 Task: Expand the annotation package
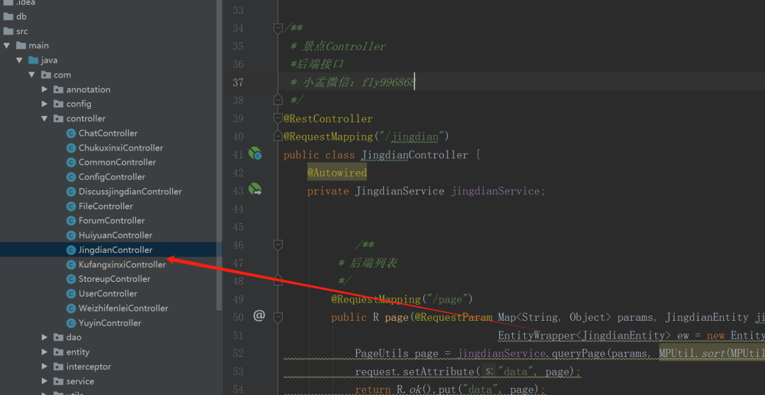pos(45,90)
